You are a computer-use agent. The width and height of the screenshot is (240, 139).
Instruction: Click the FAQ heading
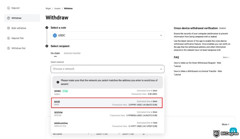(x=176, y=57)
